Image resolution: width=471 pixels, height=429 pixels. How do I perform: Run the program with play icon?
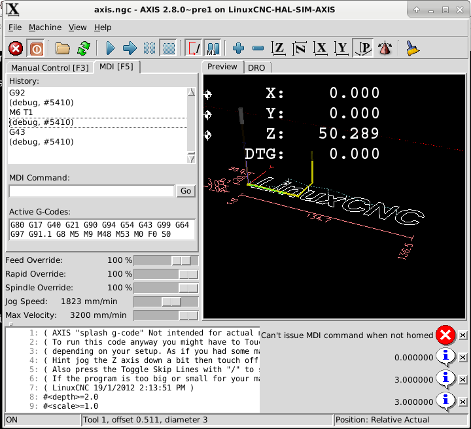pos(111,48)
